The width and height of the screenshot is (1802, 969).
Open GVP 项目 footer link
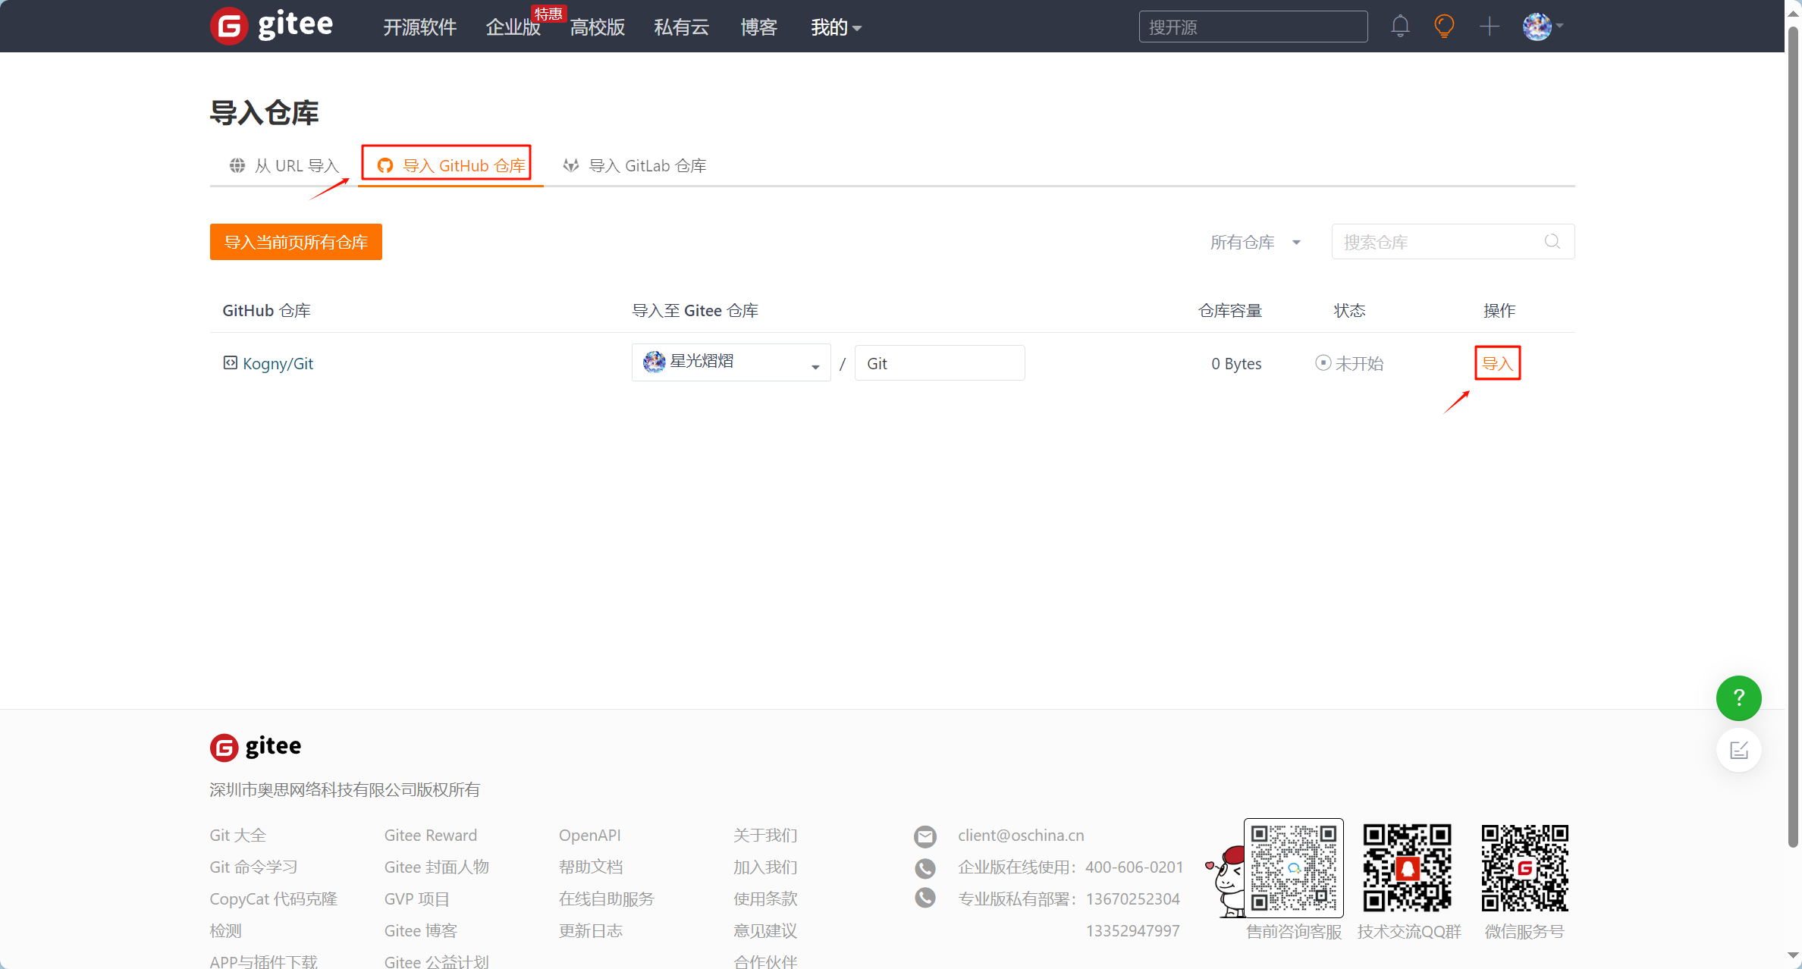[416, 898]
